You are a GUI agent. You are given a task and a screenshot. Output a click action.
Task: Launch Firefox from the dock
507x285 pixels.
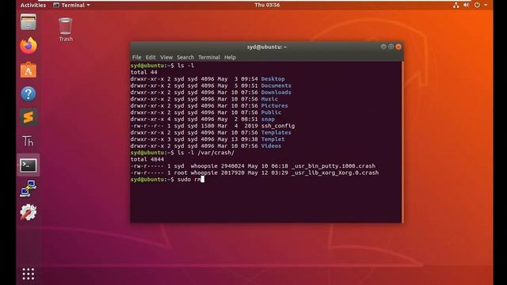pyautogui.click(x=29, y=46)
